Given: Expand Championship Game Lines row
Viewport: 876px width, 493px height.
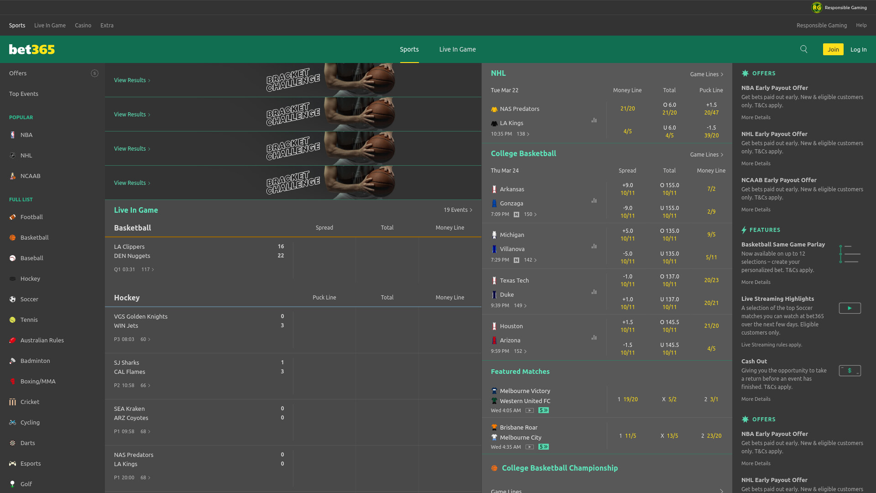Looking at the screenshot, I should (x=607, y=490).
